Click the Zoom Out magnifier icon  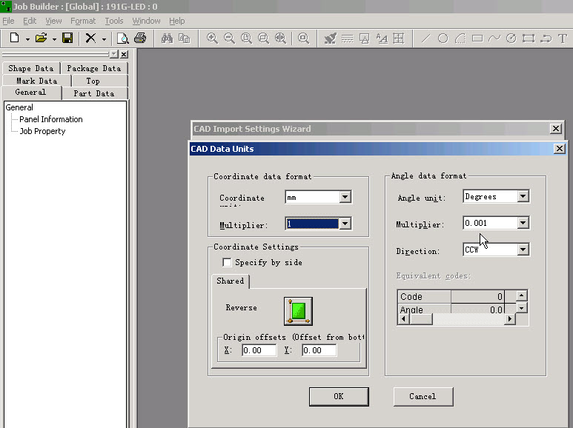point(229,38)
